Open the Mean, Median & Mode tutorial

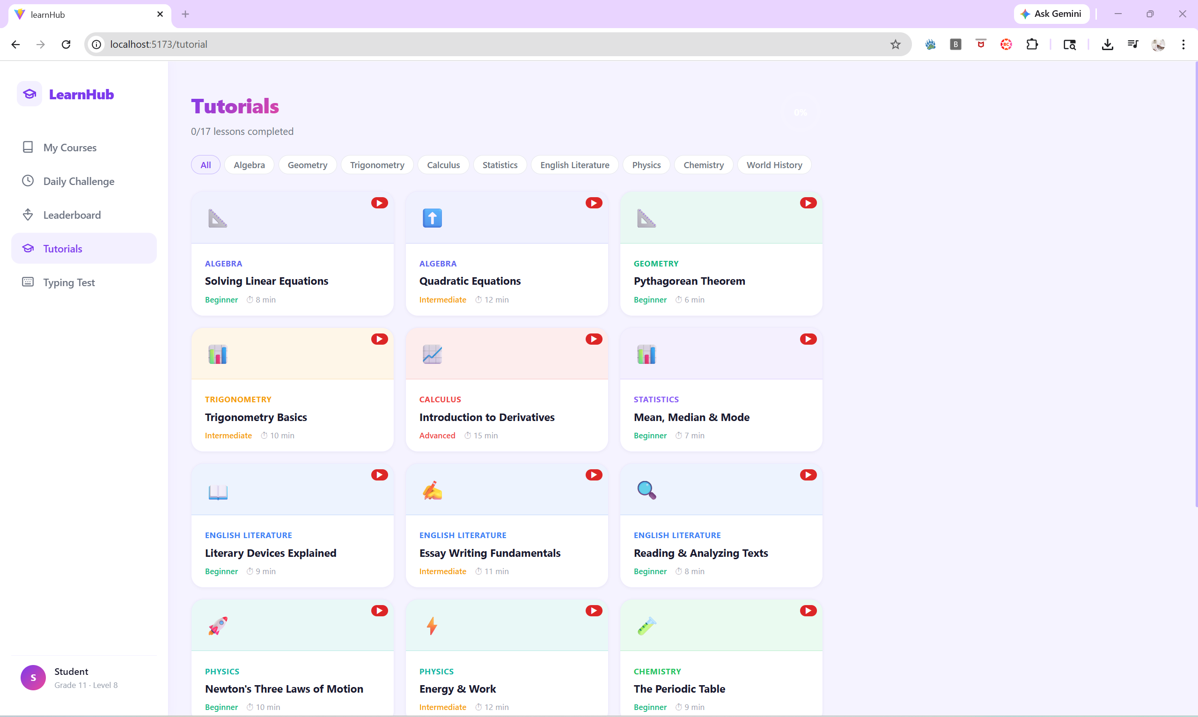pos(691,416)
